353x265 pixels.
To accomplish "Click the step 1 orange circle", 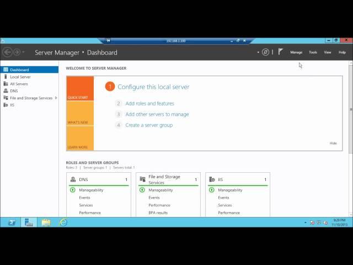I will tap(110, 87).
